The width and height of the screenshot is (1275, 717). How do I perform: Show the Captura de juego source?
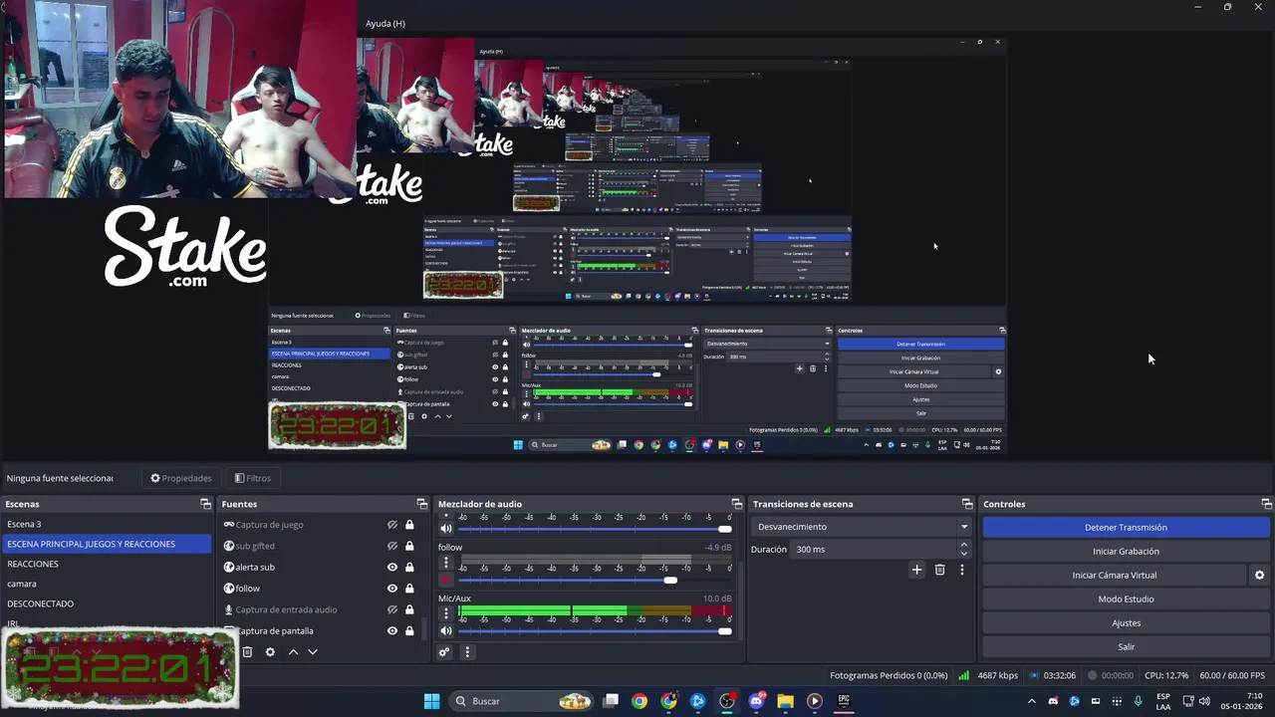pos(392,525)
